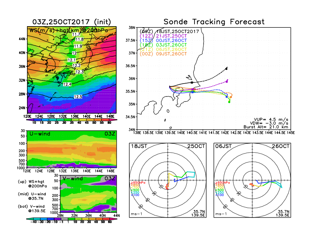The image size is (310, 239).
Task: Click the purple endpoint dot of 12Z track
Action: pos(227,82)
